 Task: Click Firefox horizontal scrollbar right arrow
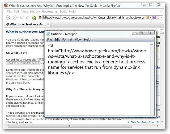point(158,126)
